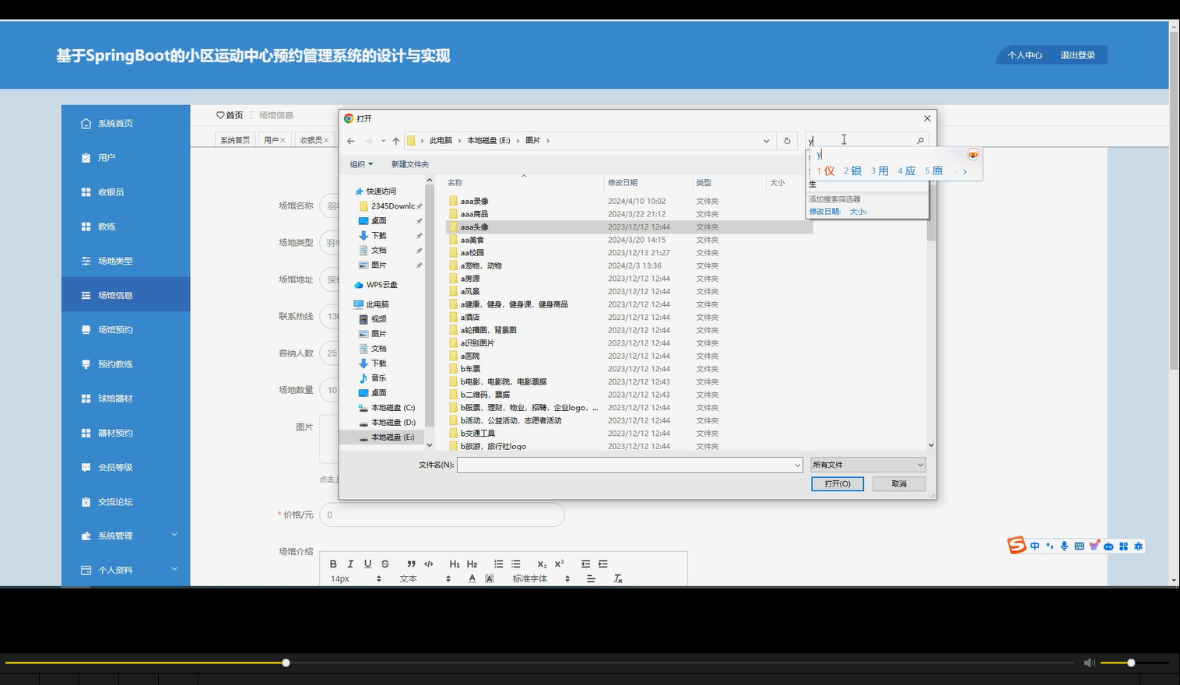The image size is (1180, 685).
Task: Apply underline formatting in the editor toolbar
Action: (x=367, y=563)
